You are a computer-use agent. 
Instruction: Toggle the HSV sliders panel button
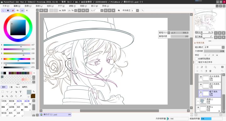pyautogui.click(x=13, y=11)
